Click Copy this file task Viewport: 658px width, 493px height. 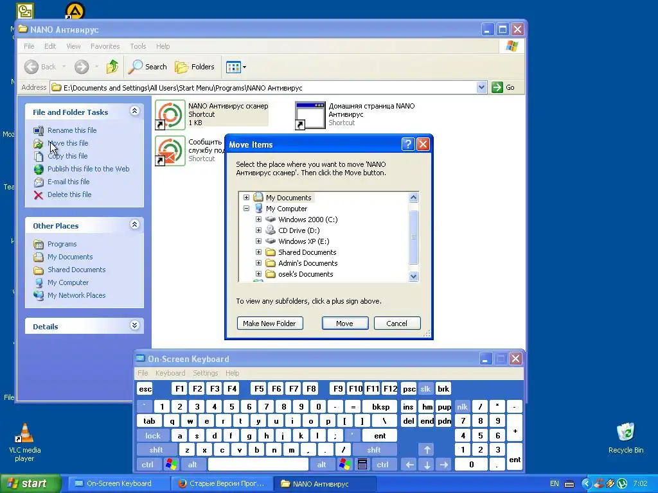click(x=67, y=156)
